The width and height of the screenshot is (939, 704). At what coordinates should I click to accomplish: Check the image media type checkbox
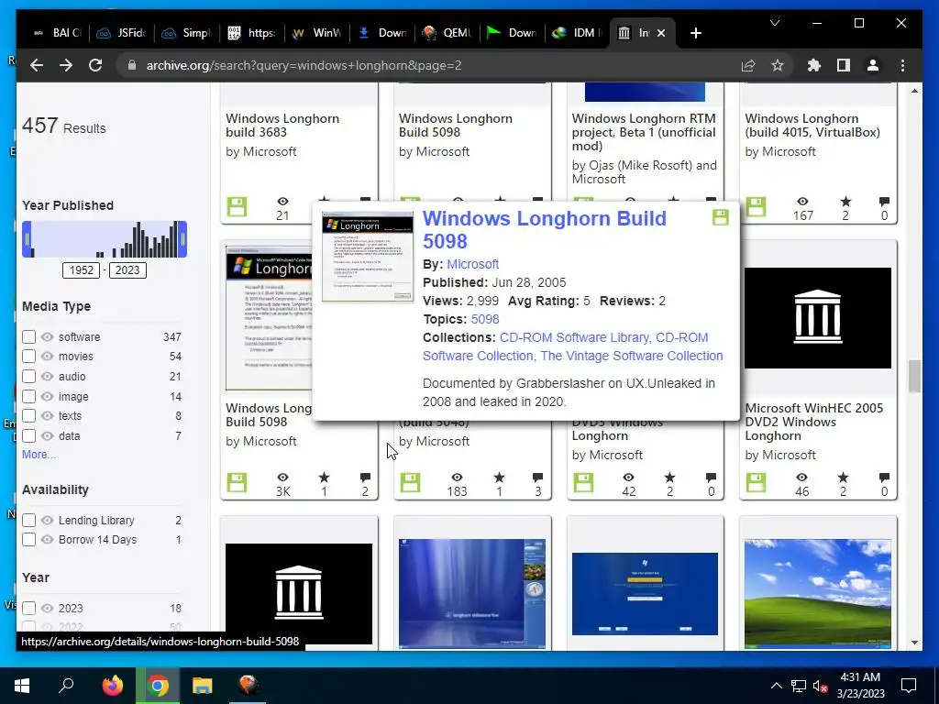28,396
